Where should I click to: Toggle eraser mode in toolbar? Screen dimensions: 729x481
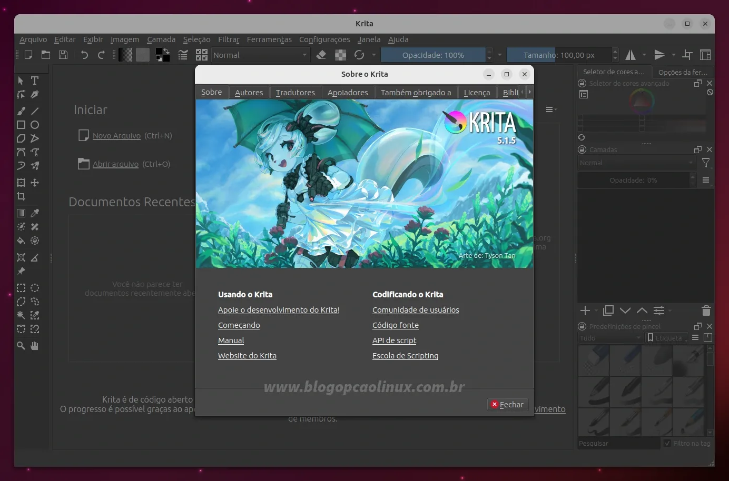[x=321, y=55]
